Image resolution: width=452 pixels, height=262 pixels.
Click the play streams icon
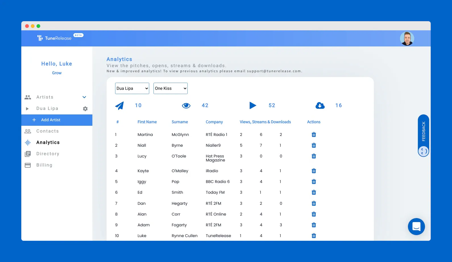tap(253, 105)
